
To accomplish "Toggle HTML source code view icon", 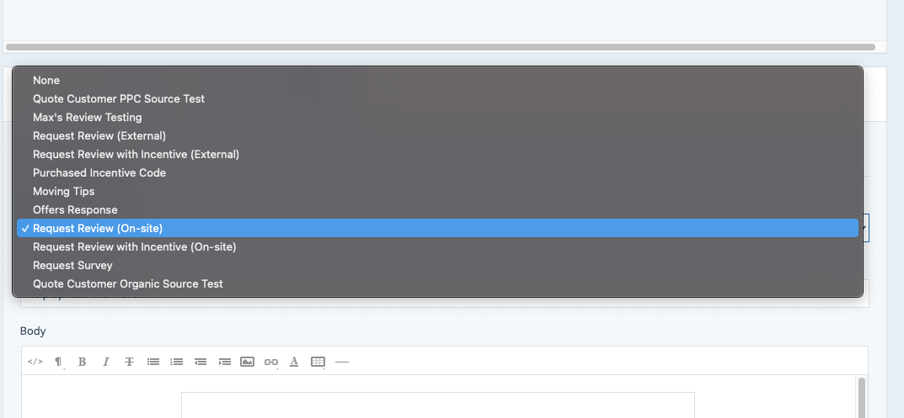I will click(35, 362).
